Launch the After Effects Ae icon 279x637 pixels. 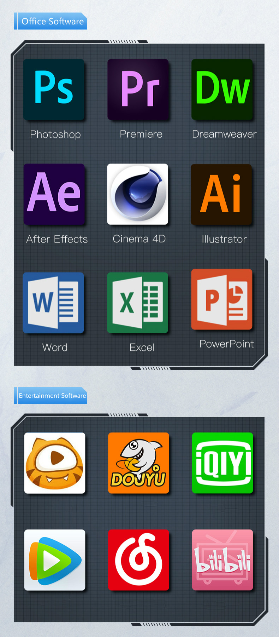click(54, 194)
